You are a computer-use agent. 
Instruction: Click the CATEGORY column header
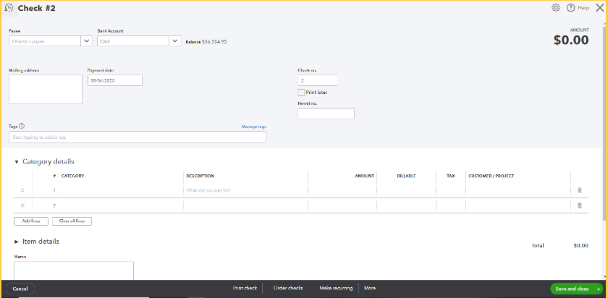[73, 176]
